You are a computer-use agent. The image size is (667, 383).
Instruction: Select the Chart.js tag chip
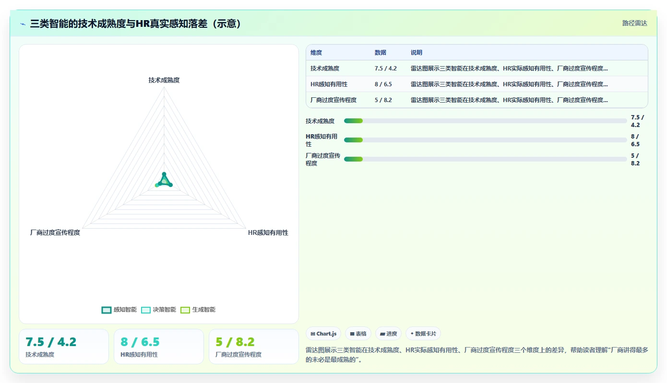pyautogui.click(x=323, y=334)
